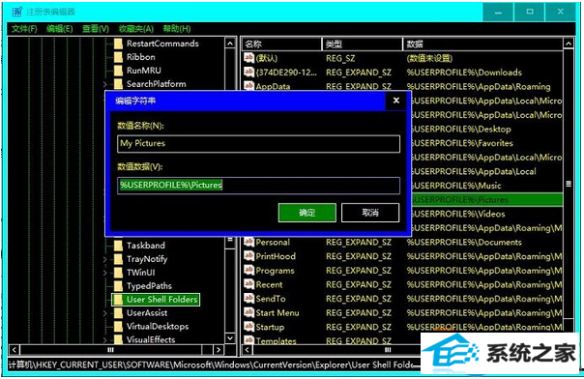Click the Taskband folder icon

click(x=118, y=246)
